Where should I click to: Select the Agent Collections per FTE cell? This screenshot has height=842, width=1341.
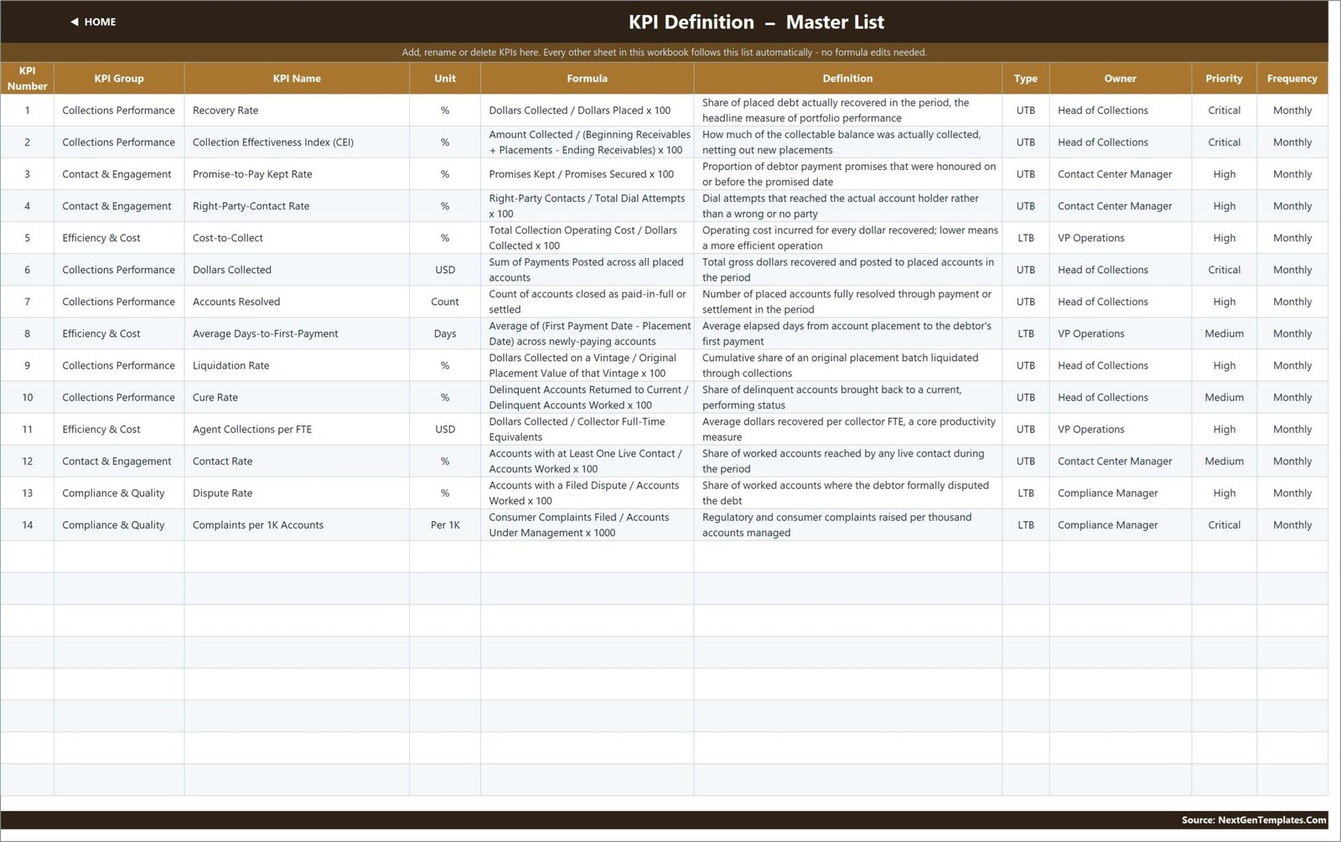click(x=297, y=429)
